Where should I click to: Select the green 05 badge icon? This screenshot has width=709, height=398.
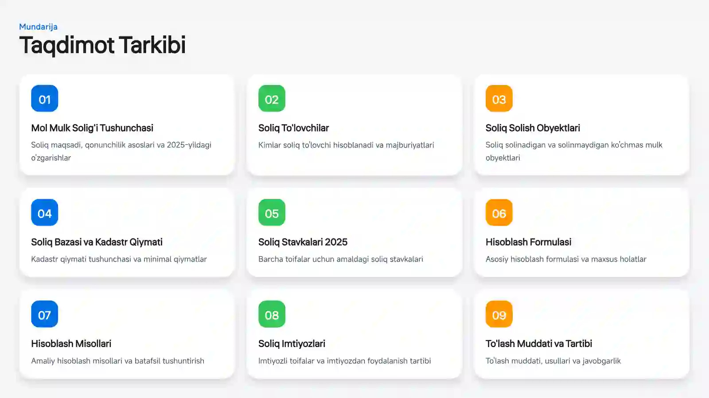(272, 213)
